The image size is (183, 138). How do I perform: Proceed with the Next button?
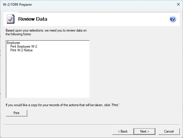pyautogui.click(x=145, y=131)
